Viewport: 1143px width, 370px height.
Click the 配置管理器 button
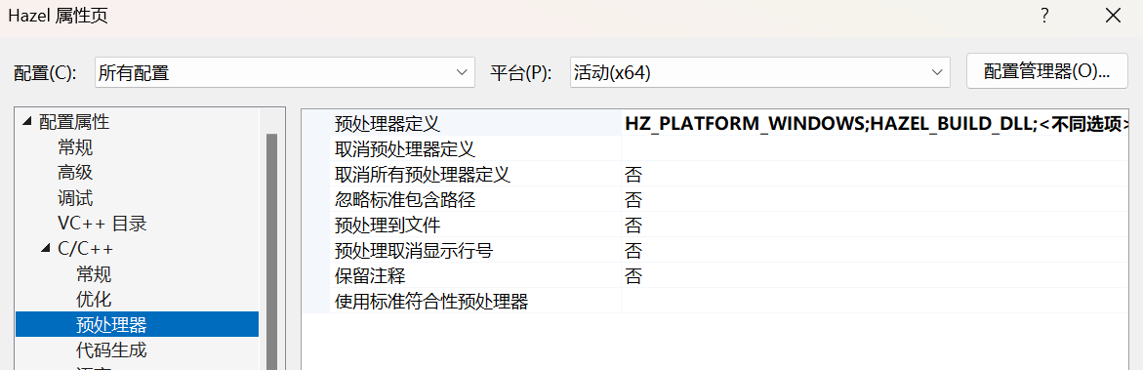(1046, 71)
